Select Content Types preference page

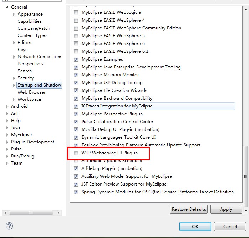32,35
